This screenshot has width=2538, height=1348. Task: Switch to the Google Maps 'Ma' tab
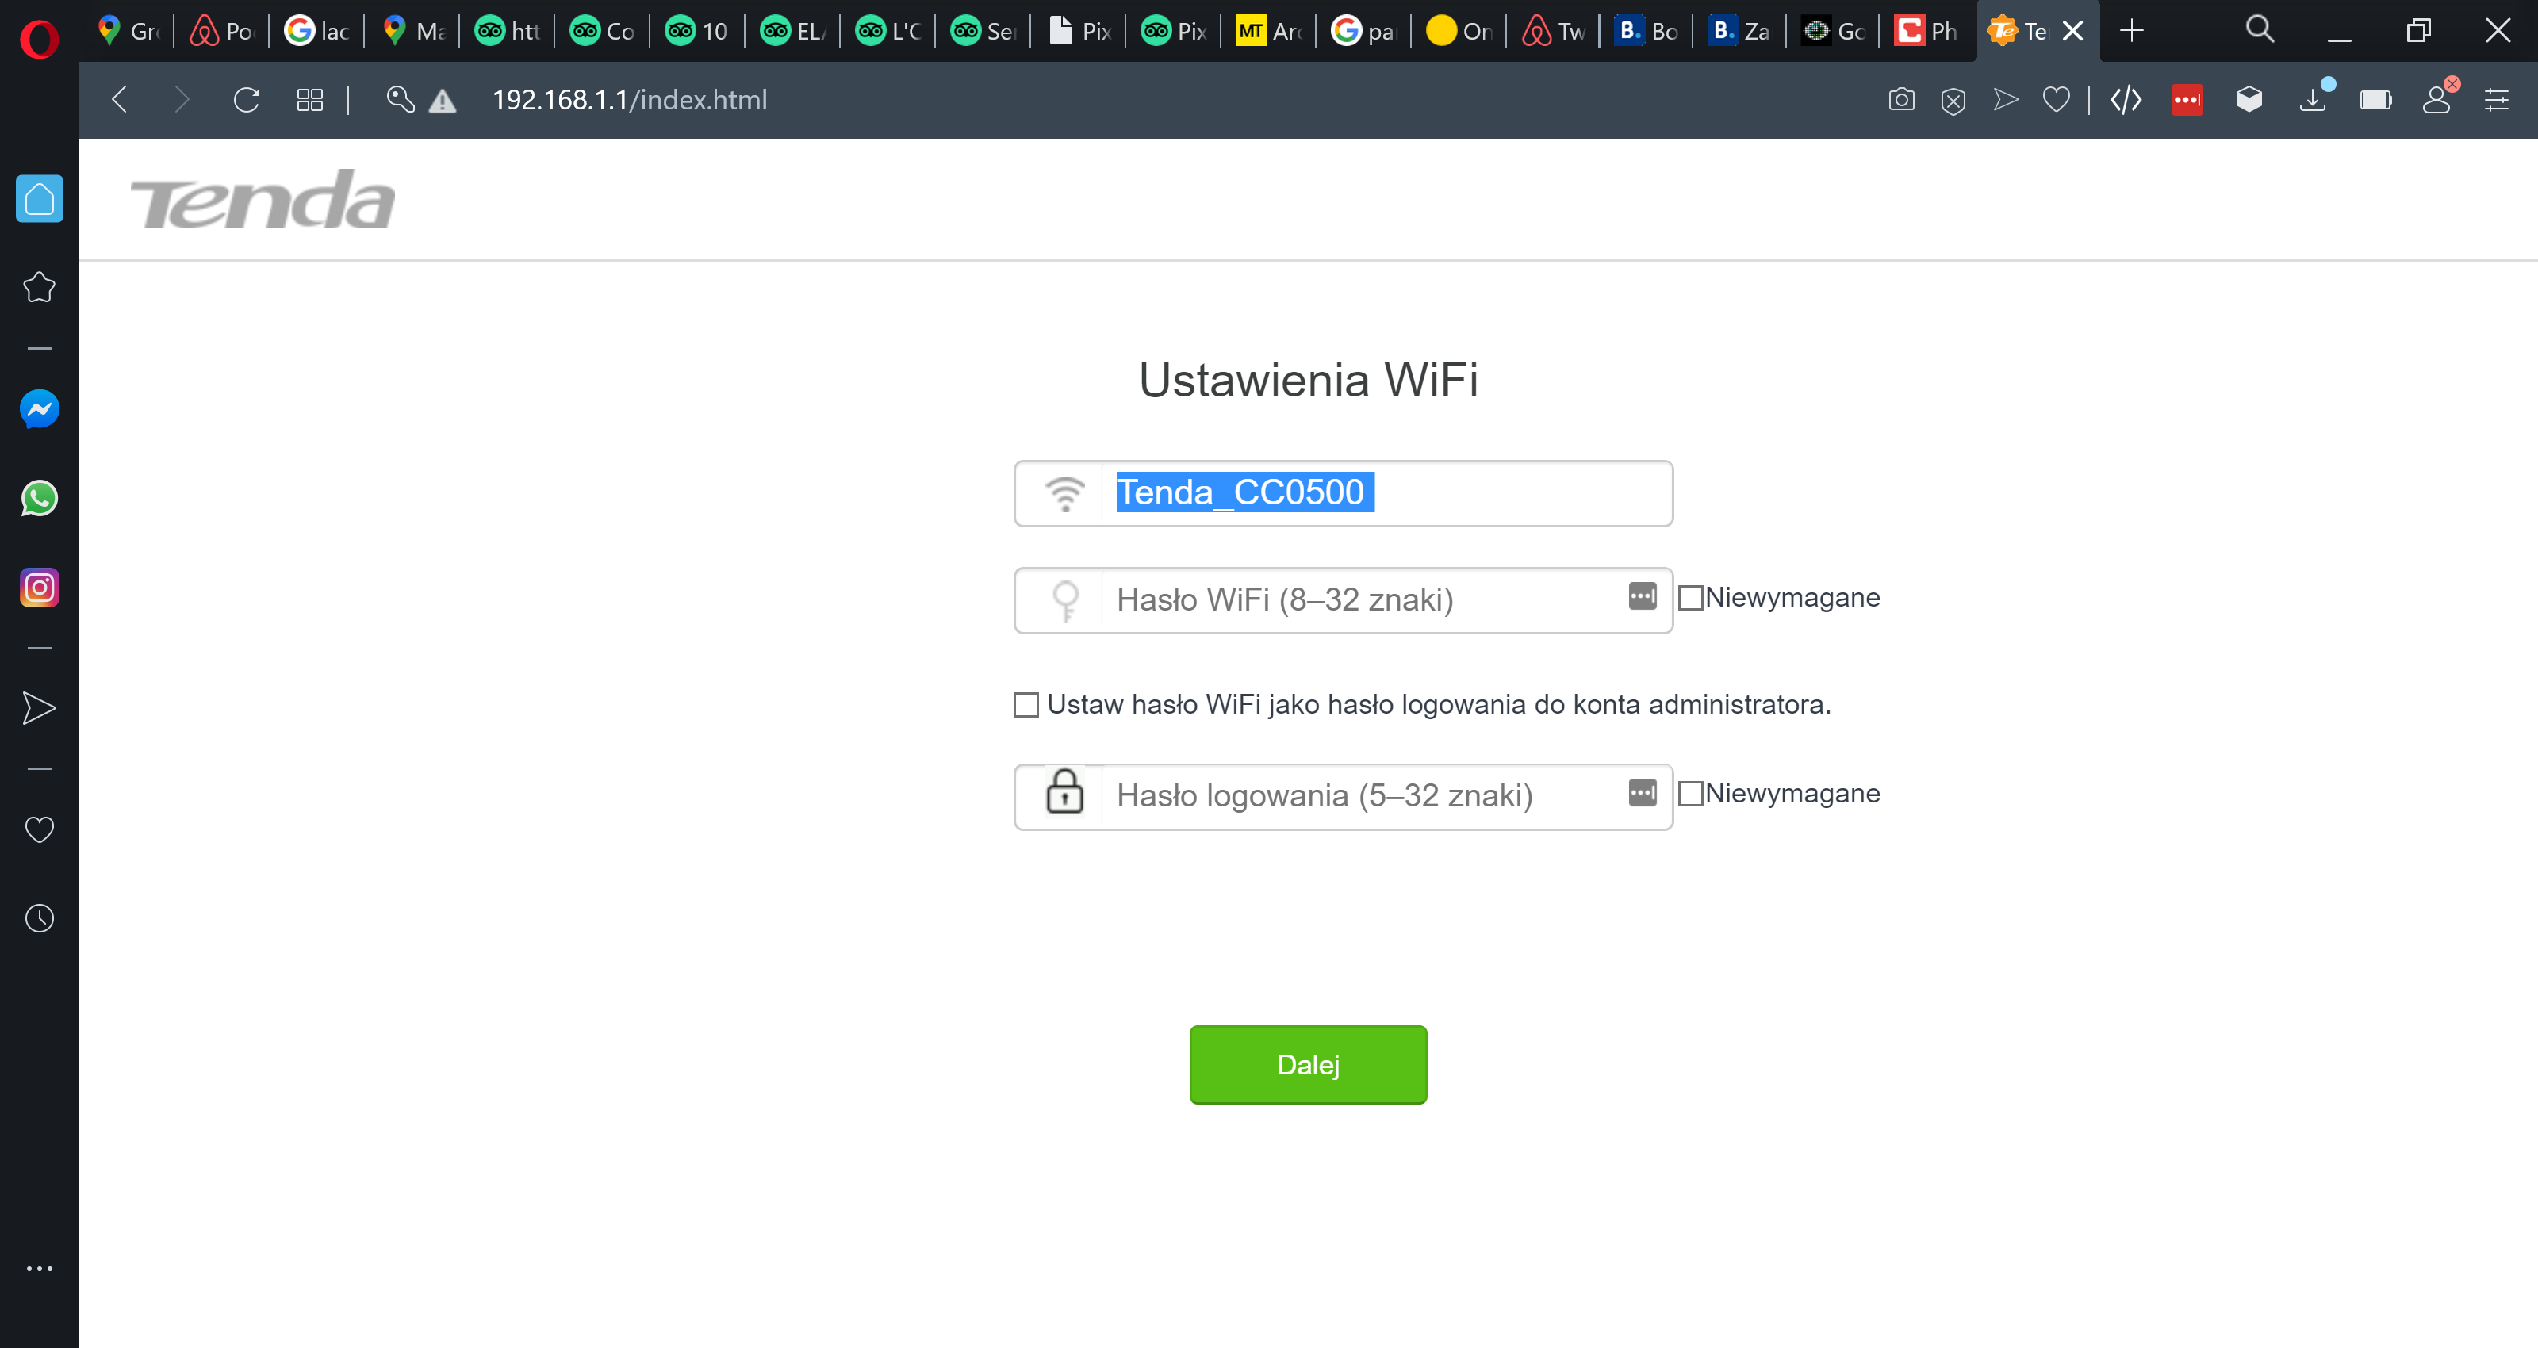(x=412, y=31)
